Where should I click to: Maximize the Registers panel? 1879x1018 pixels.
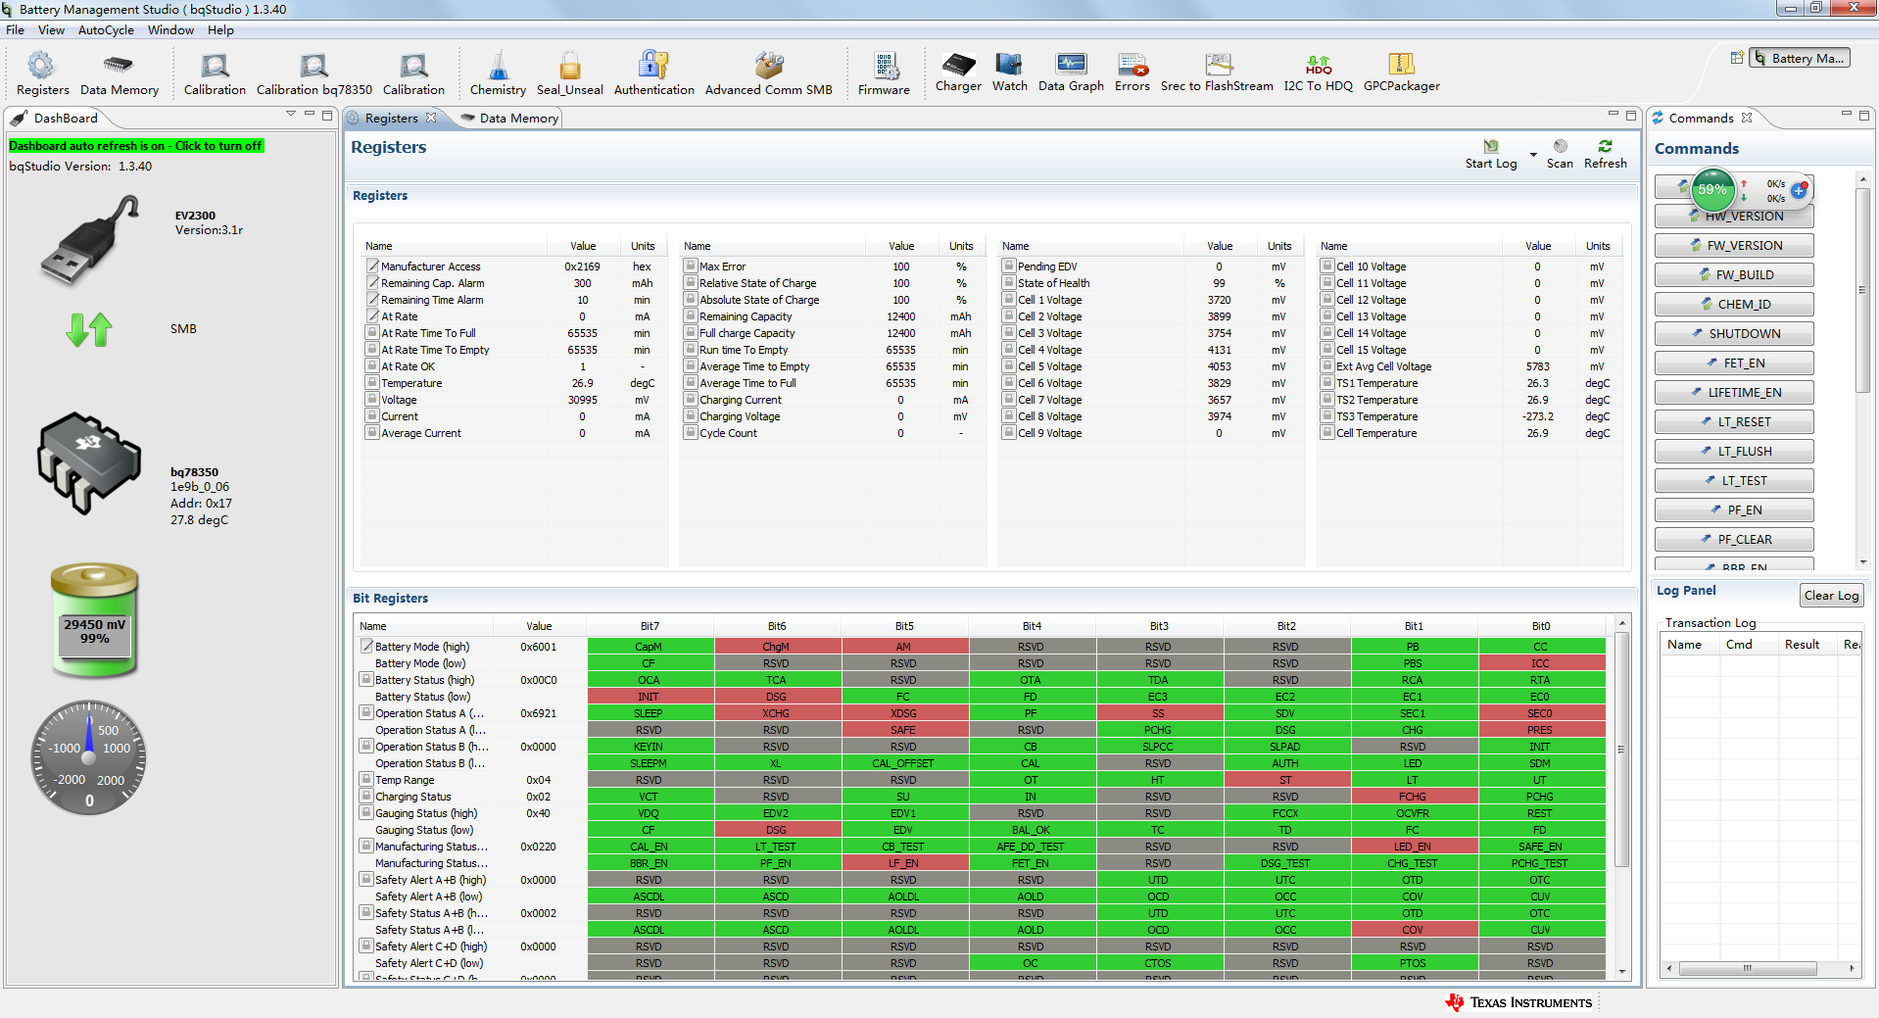(1631, 115)
